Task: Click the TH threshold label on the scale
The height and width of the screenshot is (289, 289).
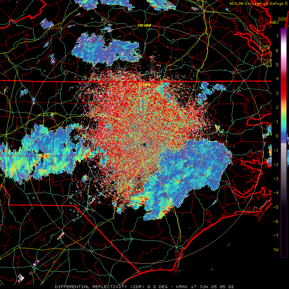Action: click(x=276, y=250)
